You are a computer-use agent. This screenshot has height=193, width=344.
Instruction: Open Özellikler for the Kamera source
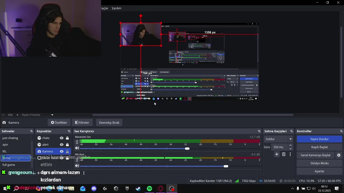pos(59,123)
